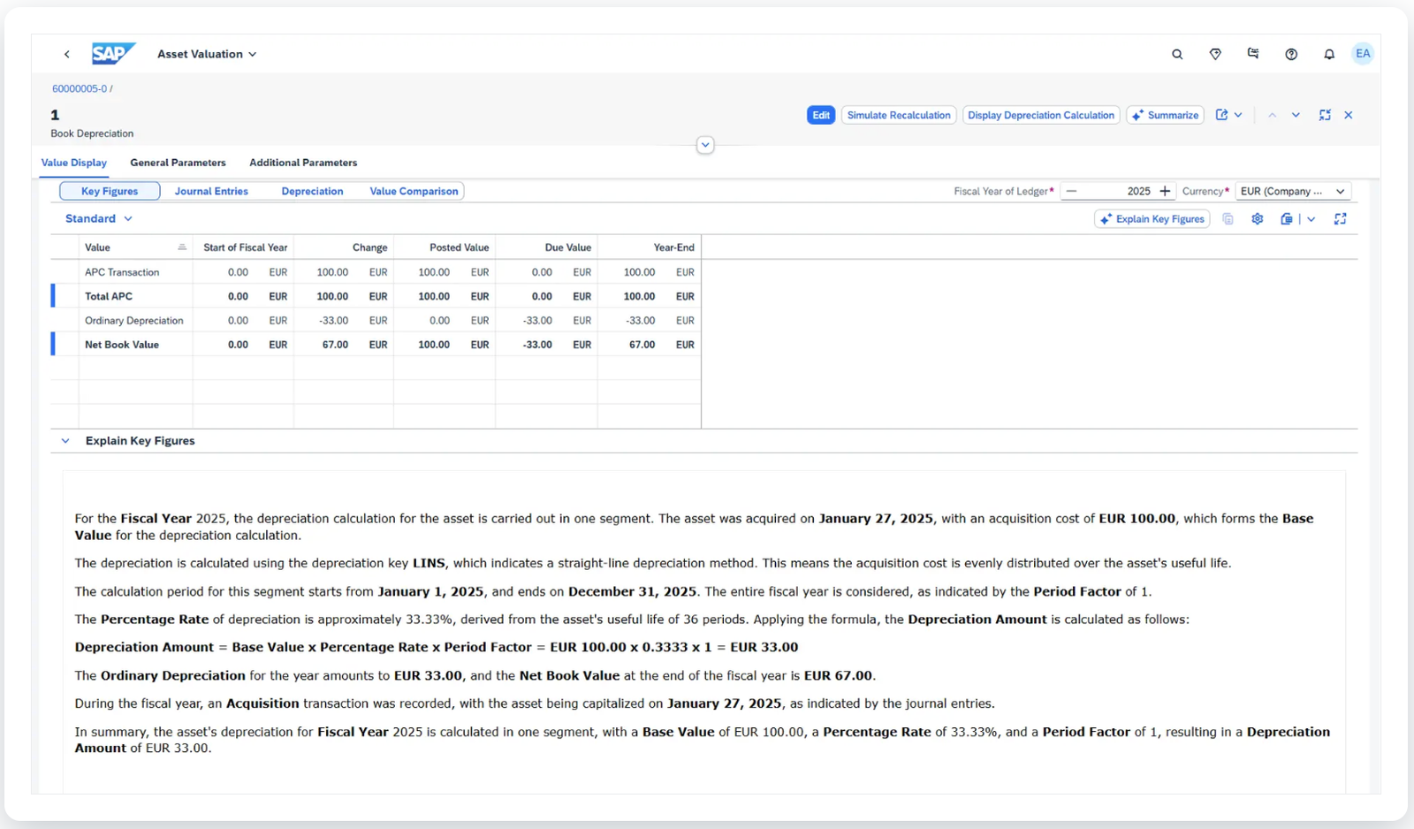The height and width of the screenshot is (829, 1414).
Task: Click the share icon beside Summarize
Action: (1222, 115)
